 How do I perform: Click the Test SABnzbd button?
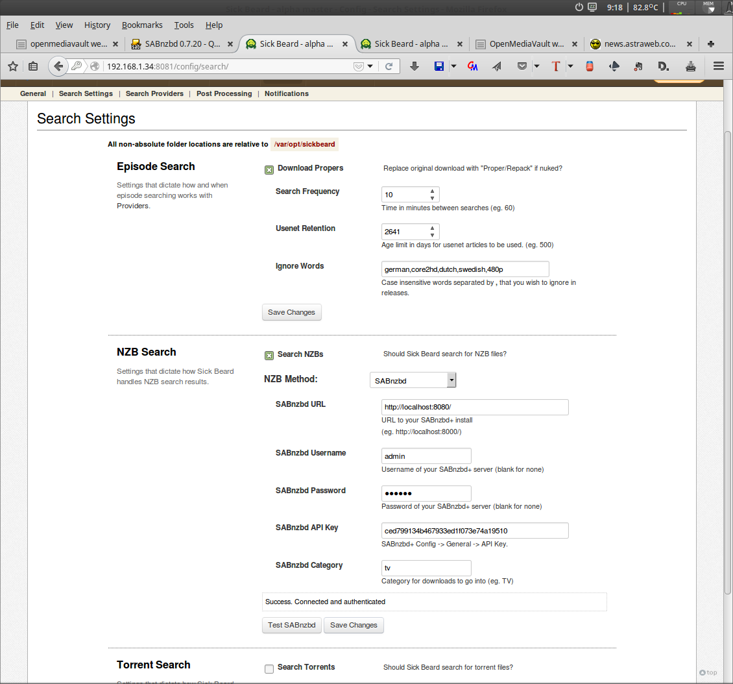292,625
